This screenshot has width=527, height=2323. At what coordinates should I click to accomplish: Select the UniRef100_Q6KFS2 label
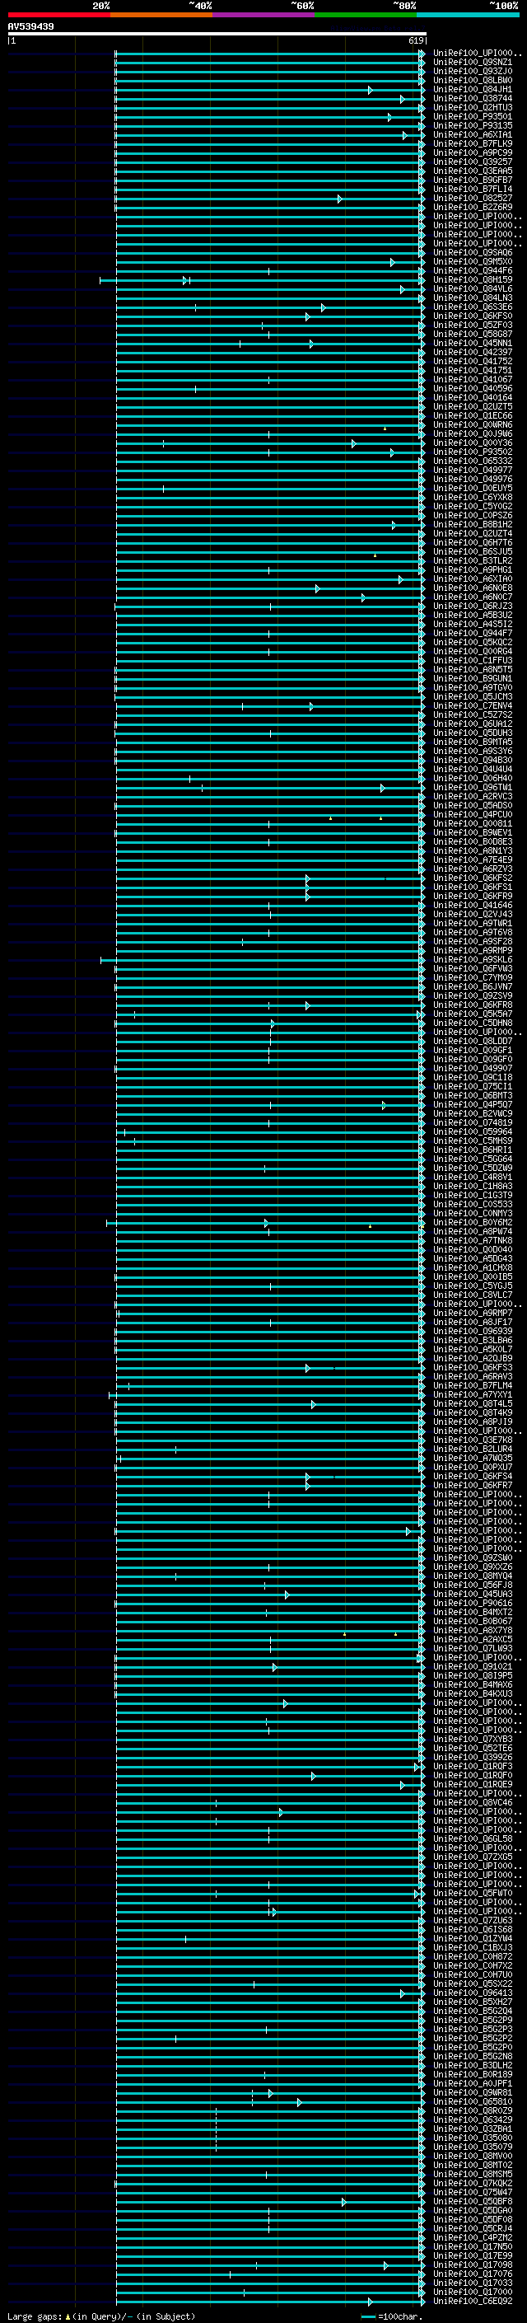473,878
